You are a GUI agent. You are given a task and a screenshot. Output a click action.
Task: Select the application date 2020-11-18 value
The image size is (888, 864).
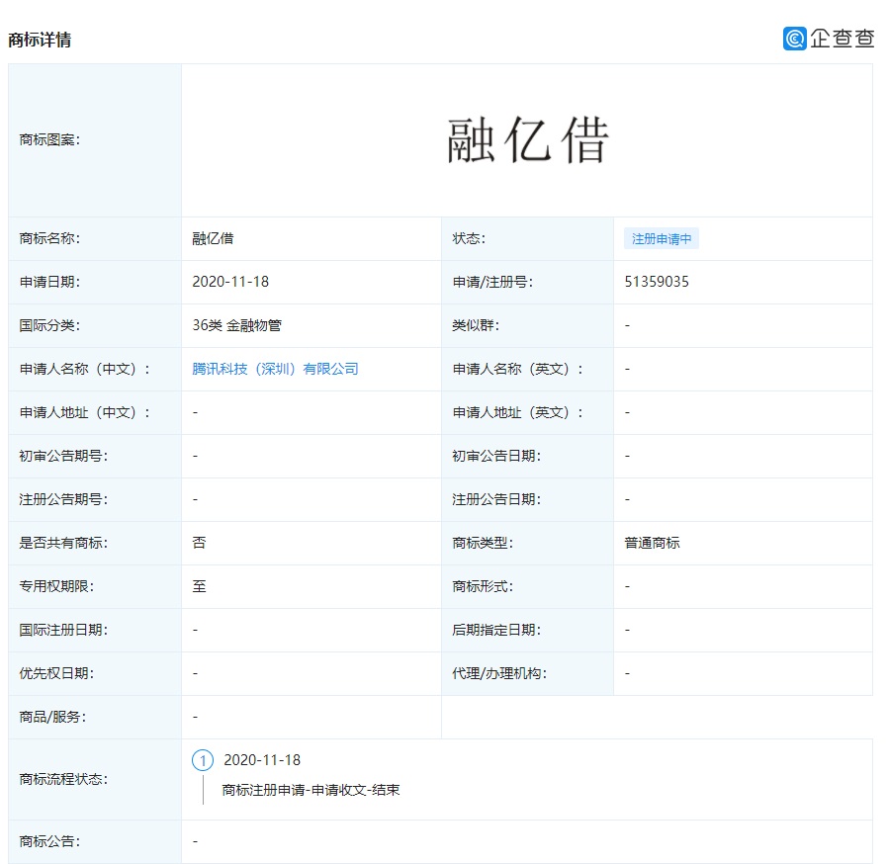pos(230,282)
